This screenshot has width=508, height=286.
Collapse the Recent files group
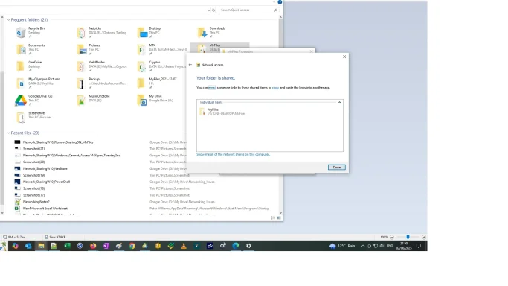[x=8, y=133]
